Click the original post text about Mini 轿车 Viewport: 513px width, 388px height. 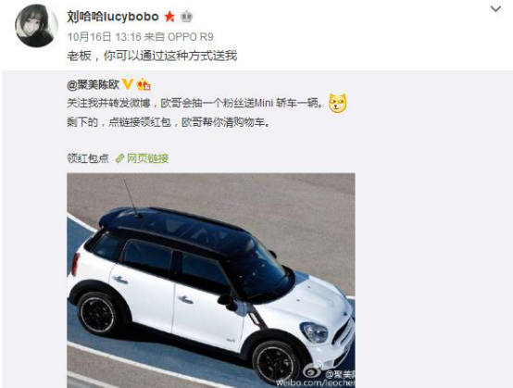[x=194, y=104]
